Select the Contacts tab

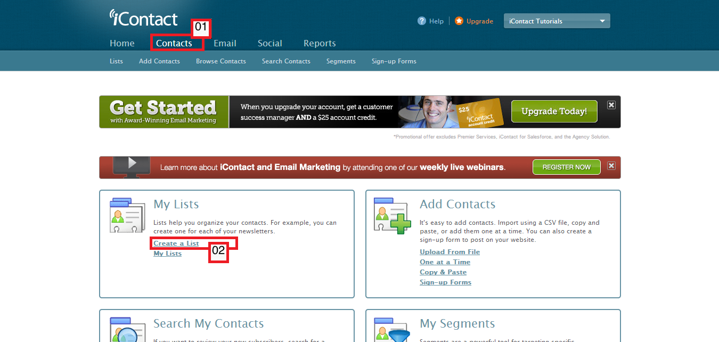(174, 43)
